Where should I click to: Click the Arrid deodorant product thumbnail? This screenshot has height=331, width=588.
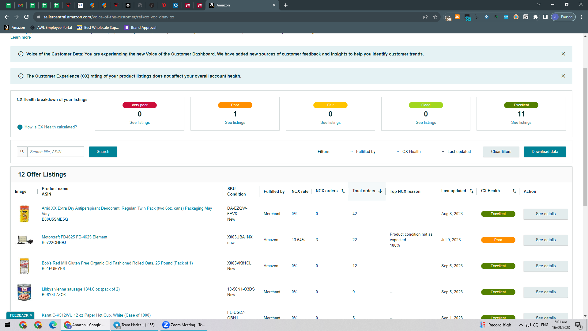[x=24, y=214]
